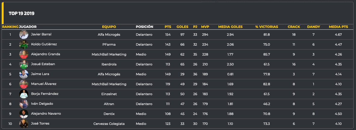Click Iván Delgado's player avatar
The image size is (356, 130).
click(24, 104)
